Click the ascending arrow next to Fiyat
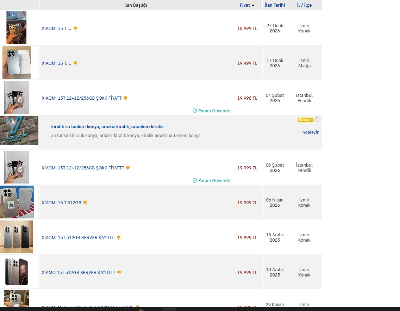Image resolution: width=400 pixels, height=311 pixels. coord(253,5)
